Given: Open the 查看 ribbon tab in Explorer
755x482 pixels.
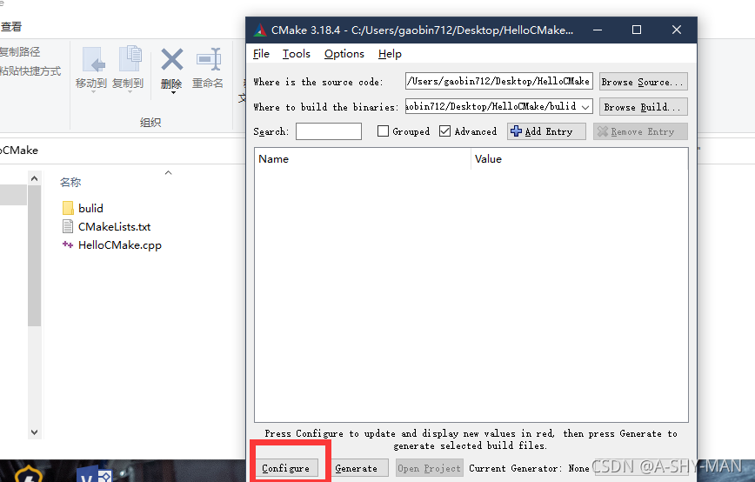Looking at the screenshot, I should [x=10, y=26].
